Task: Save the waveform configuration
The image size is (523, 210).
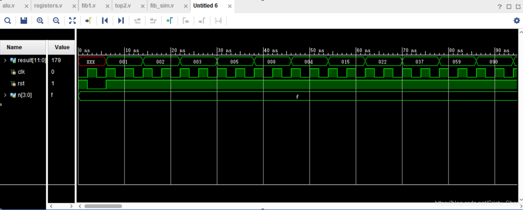Action: pos(24,21)
